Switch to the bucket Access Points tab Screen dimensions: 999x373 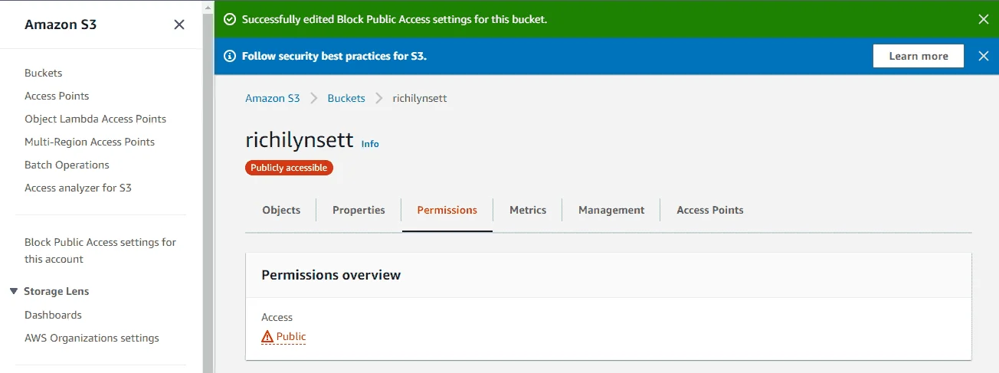(710, 210)
